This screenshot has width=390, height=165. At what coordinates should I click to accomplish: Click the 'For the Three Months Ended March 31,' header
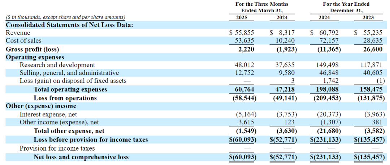click(x=262, y=8)
